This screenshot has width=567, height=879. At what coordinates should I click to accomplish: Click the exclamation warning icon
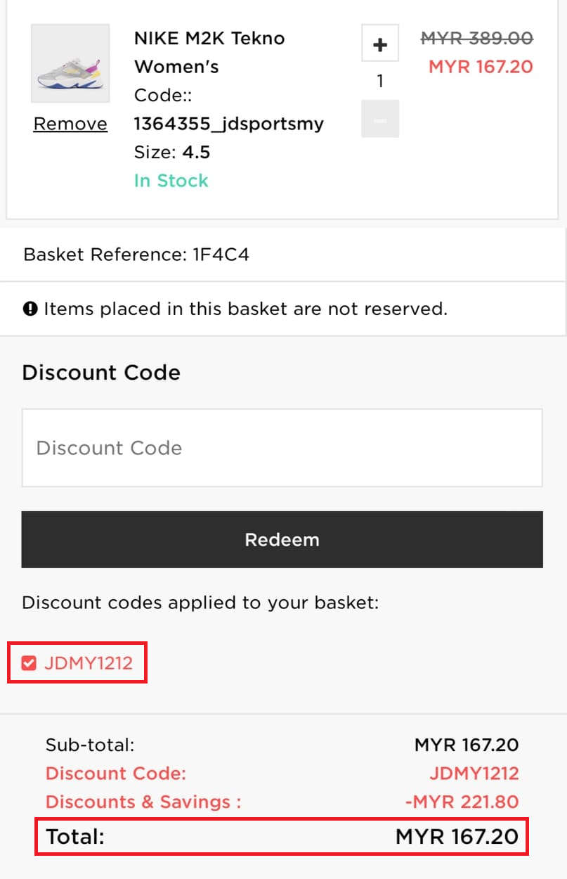(x=30, y=309)
